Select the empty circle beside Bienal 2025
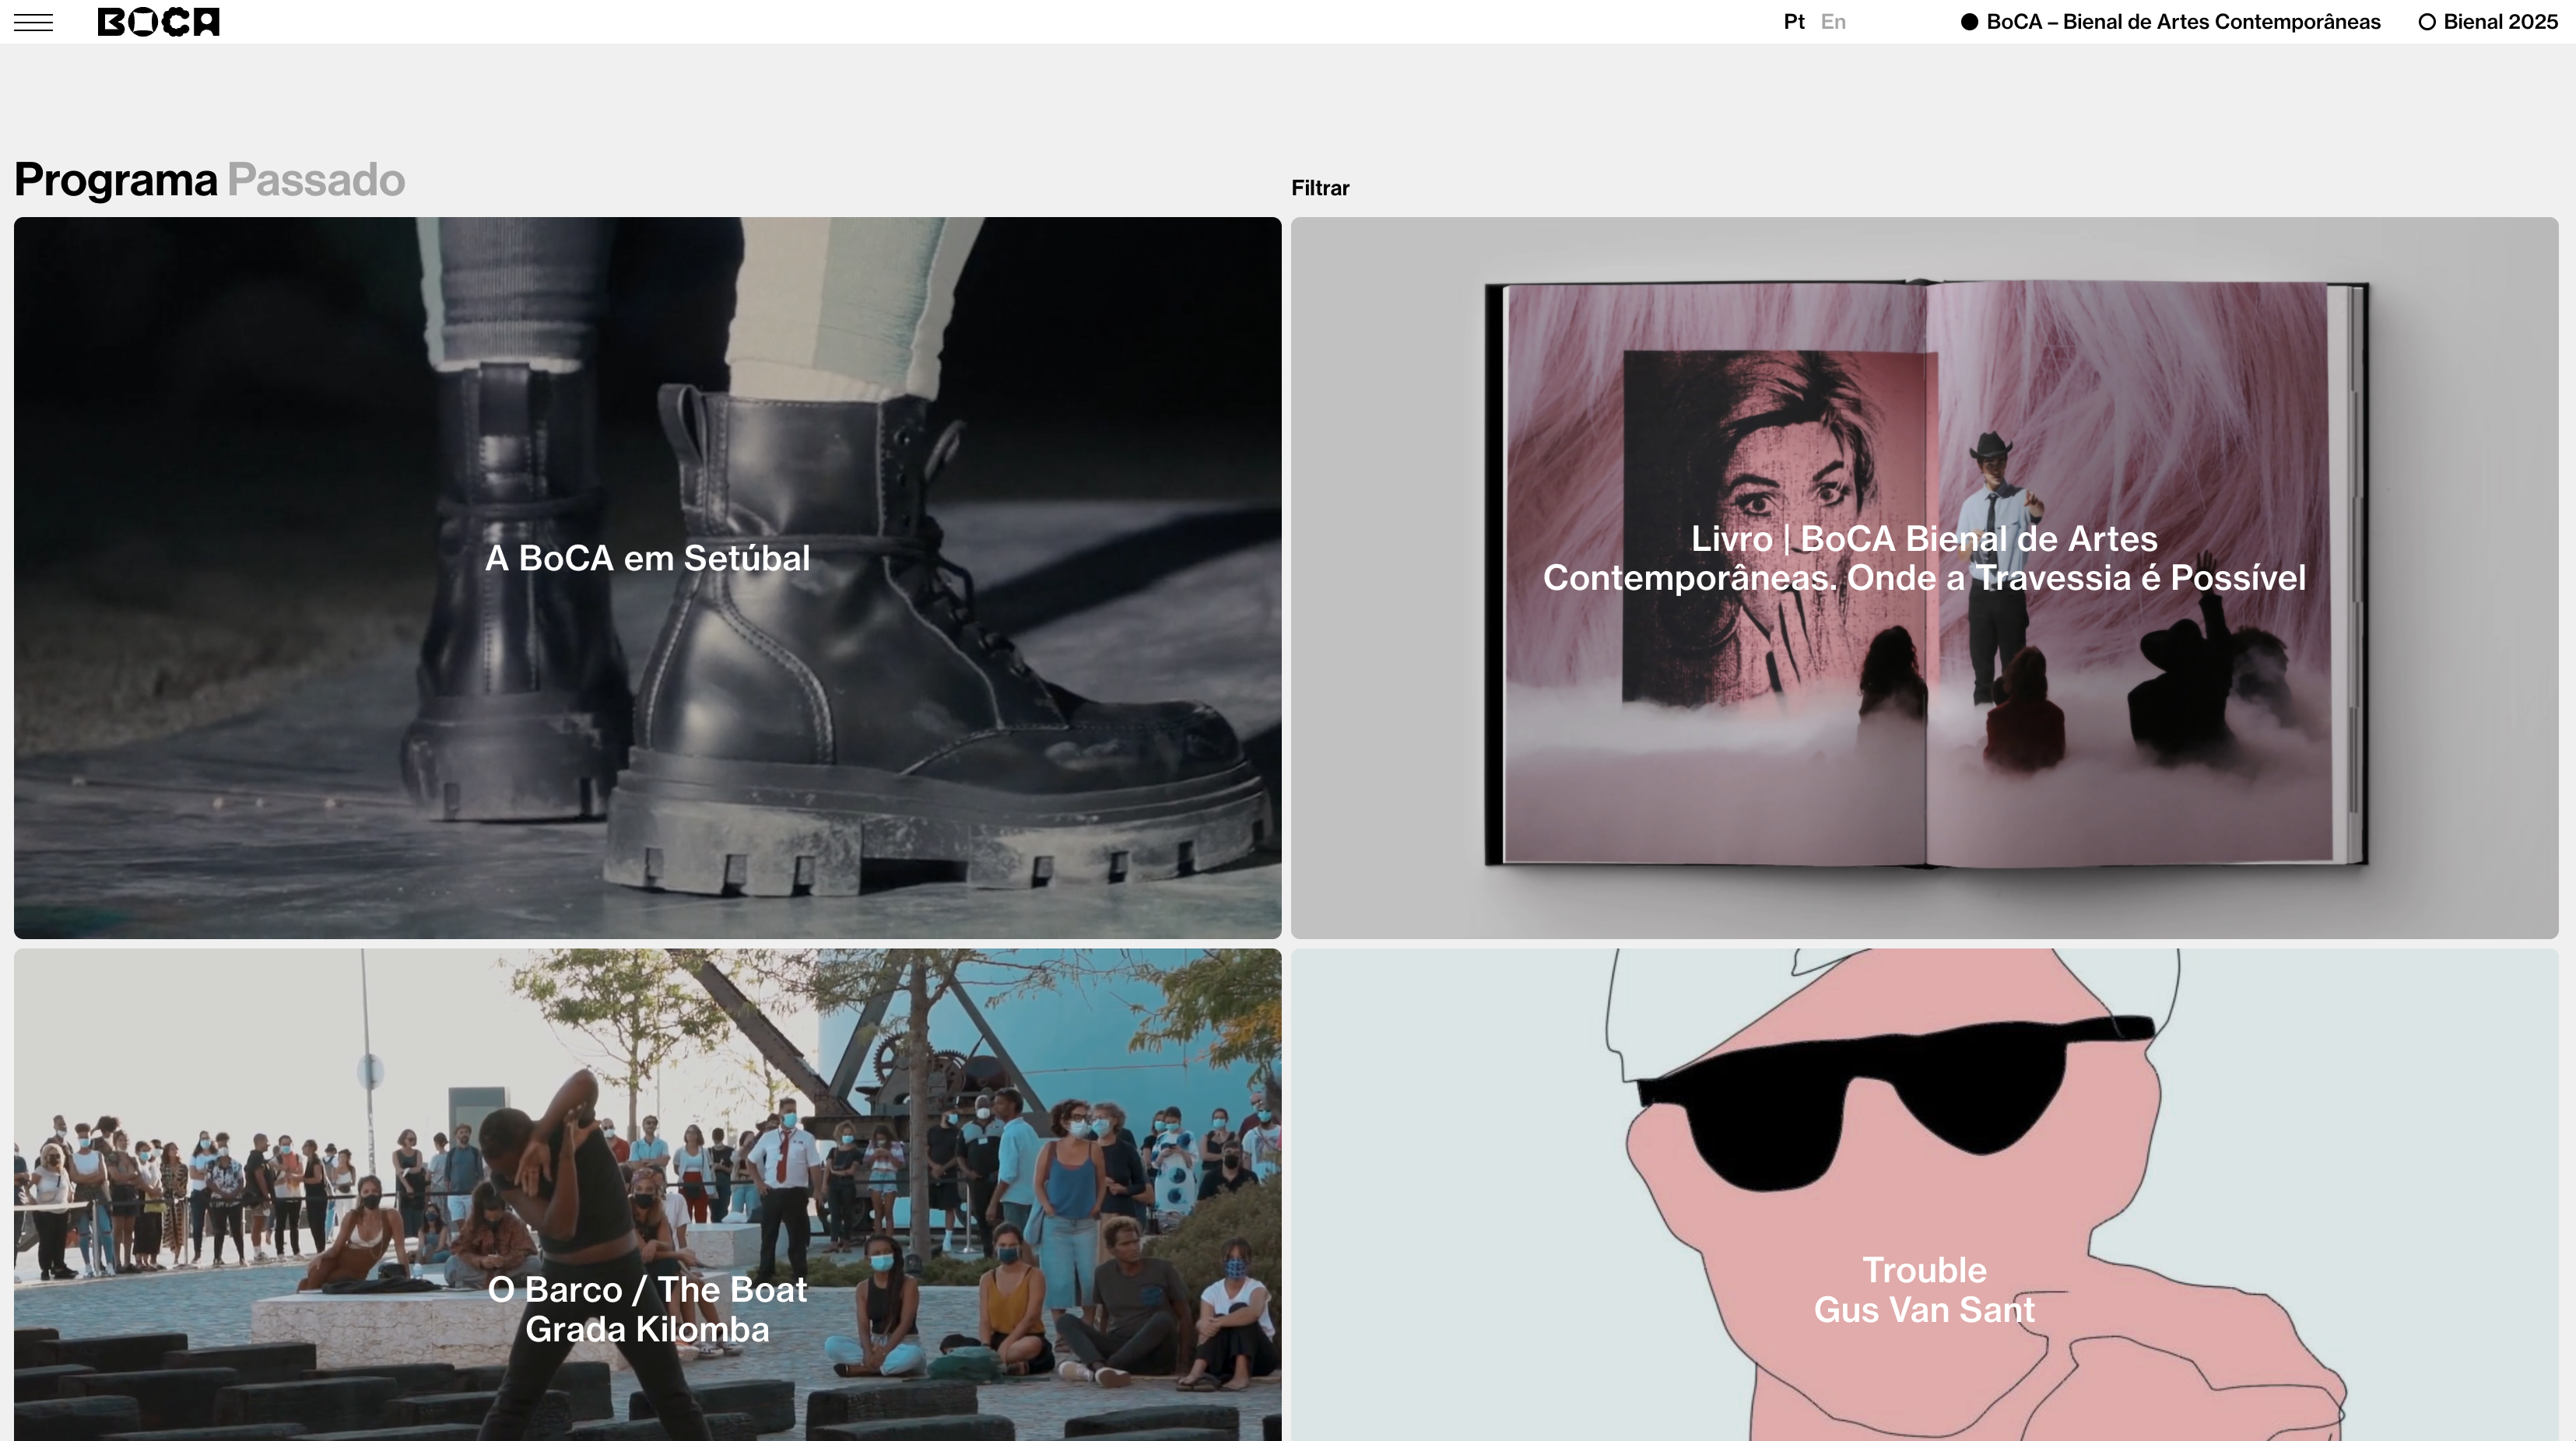The height and width of the screenshot is (1441, 2576). point(2426,22)
